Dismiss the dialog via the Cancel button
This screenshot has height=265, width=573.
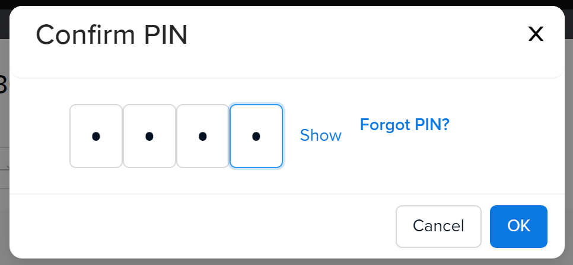pyautogui.click(x=438, y=227)
